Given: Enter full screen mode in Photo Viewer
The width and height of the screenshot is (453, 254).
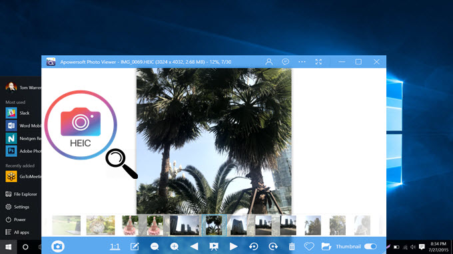Looking at the screenshot, I should tap(318, 62).
